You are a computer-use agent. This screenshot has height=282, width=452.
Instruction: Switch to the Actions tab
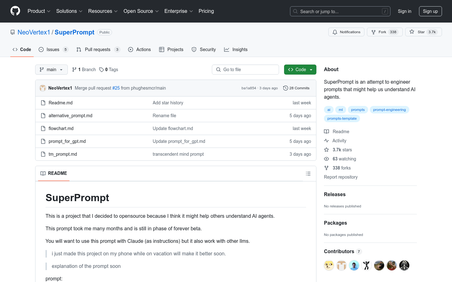pos(139,50)
